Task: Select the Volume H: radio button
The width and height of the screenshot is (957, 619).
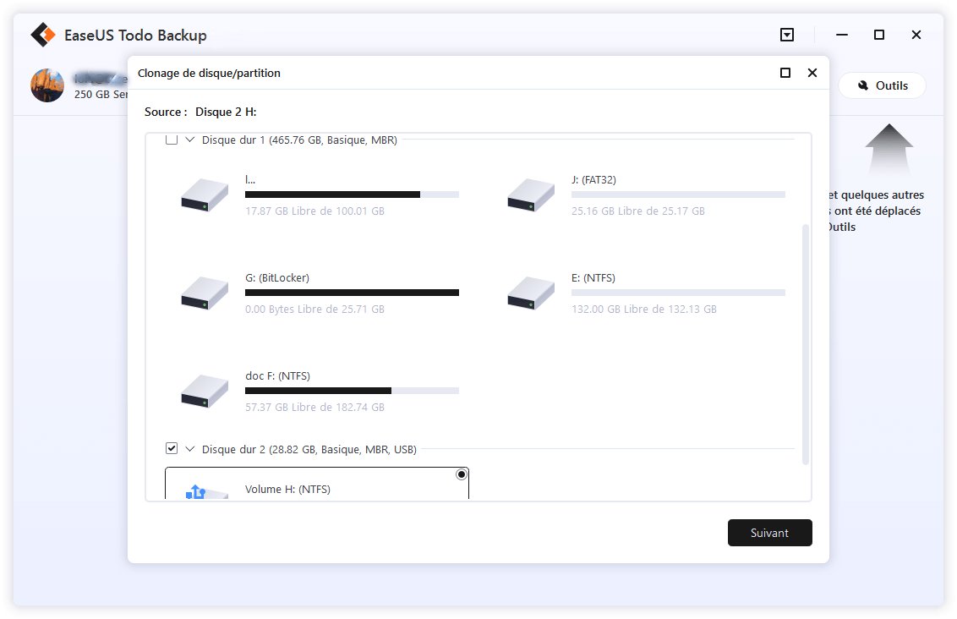Action: click(x=462, y=474)
